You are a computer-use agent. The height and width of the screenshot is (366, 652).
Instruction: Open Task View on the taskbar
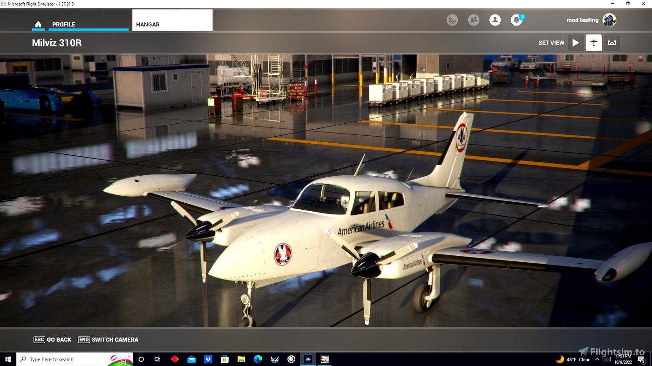pyautogui.click(x=157, y=359)
